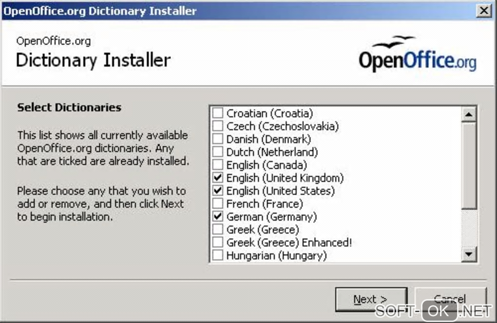Click the scroll up arrow of the dictionary list

(x=469, y=115)
